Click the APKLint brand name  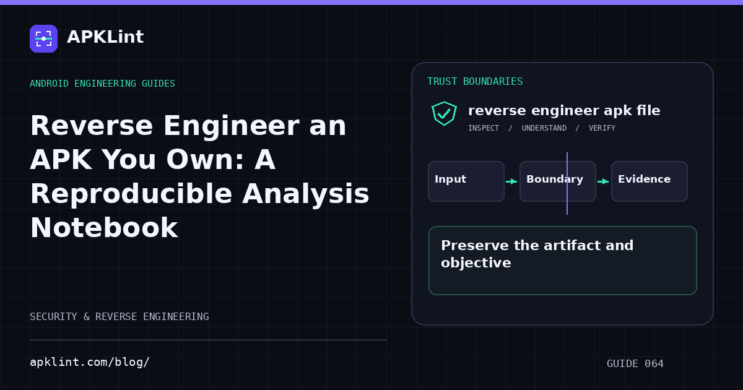[x=105, y=37]
